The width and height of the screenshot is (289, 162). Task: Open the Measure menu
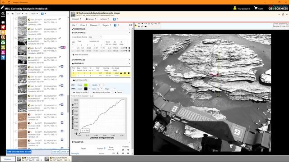(x=95, y=25)
